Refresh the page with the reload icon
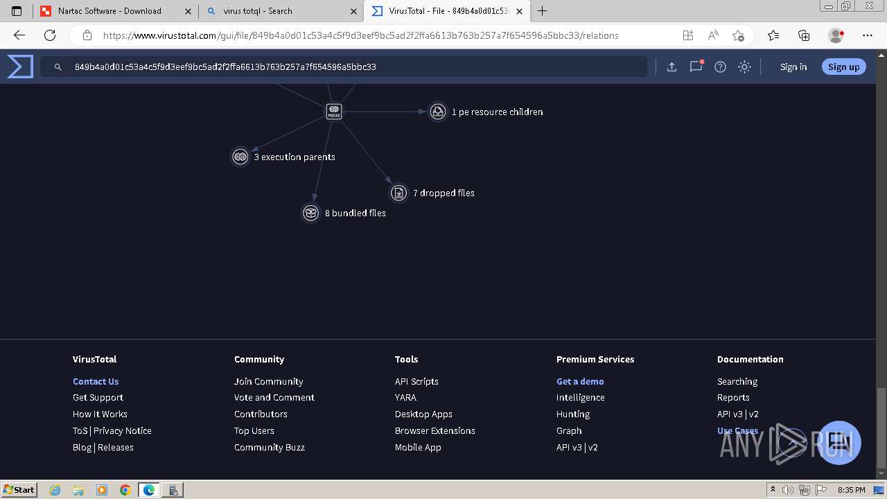 [x=50, y=35]
